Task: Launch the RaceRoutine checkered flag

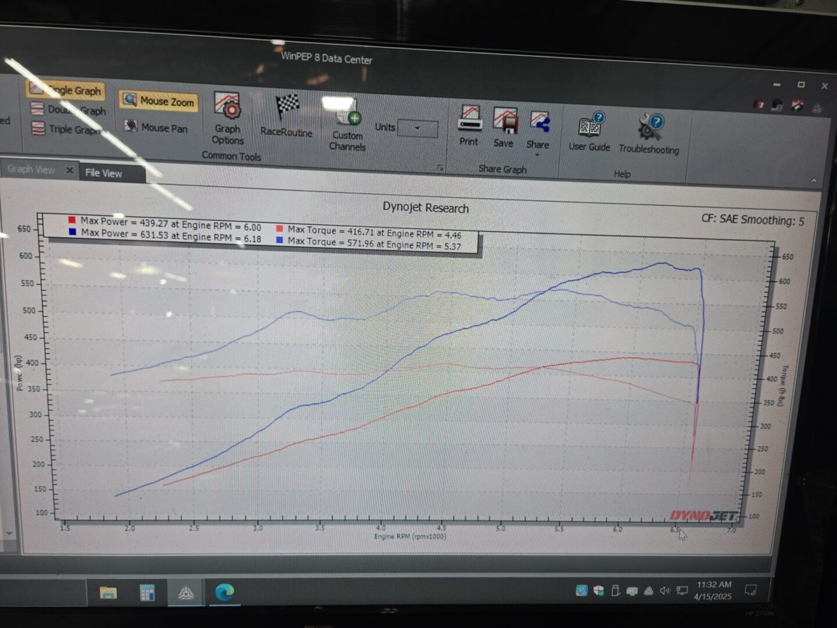Action: coord(287,116)
